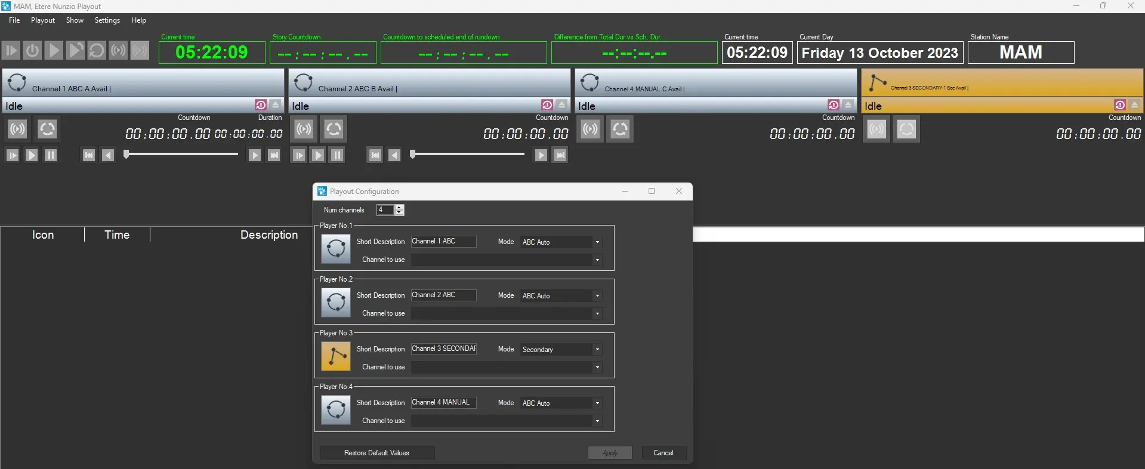Open the Playout menu
The height and width of the screenshot is (469, 1145).
coord(43,20)
